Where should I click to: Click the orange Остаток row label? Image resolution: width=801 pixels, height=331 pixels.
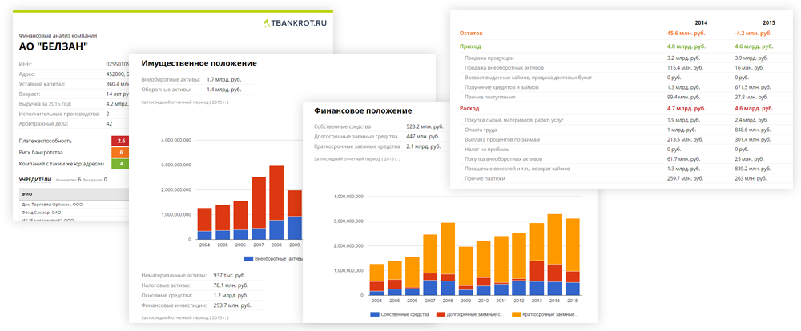[471, 33]
